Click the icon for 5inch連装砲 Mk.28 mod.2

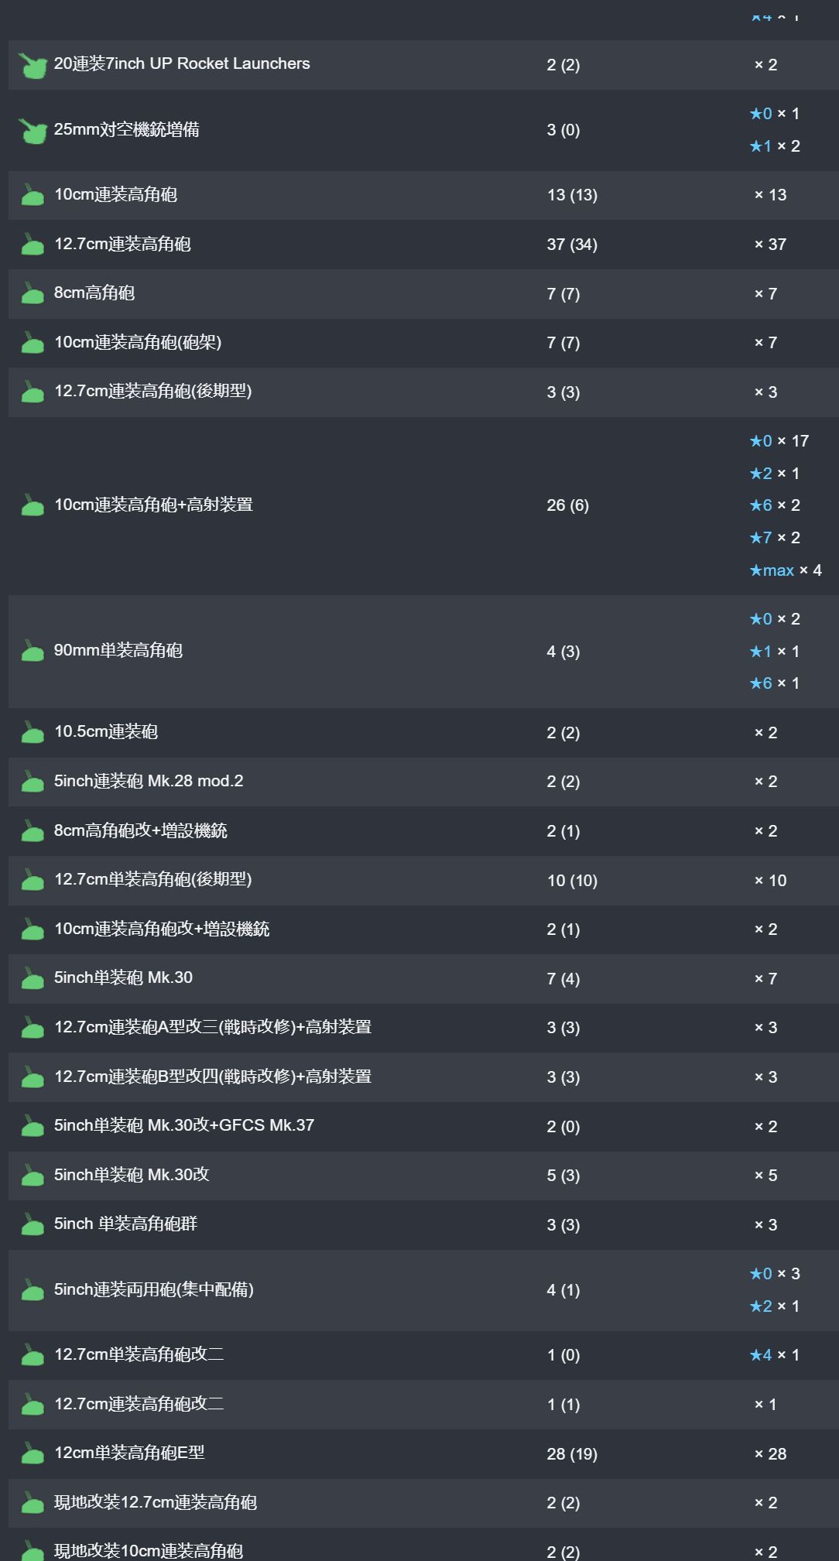tap(33, 782)
